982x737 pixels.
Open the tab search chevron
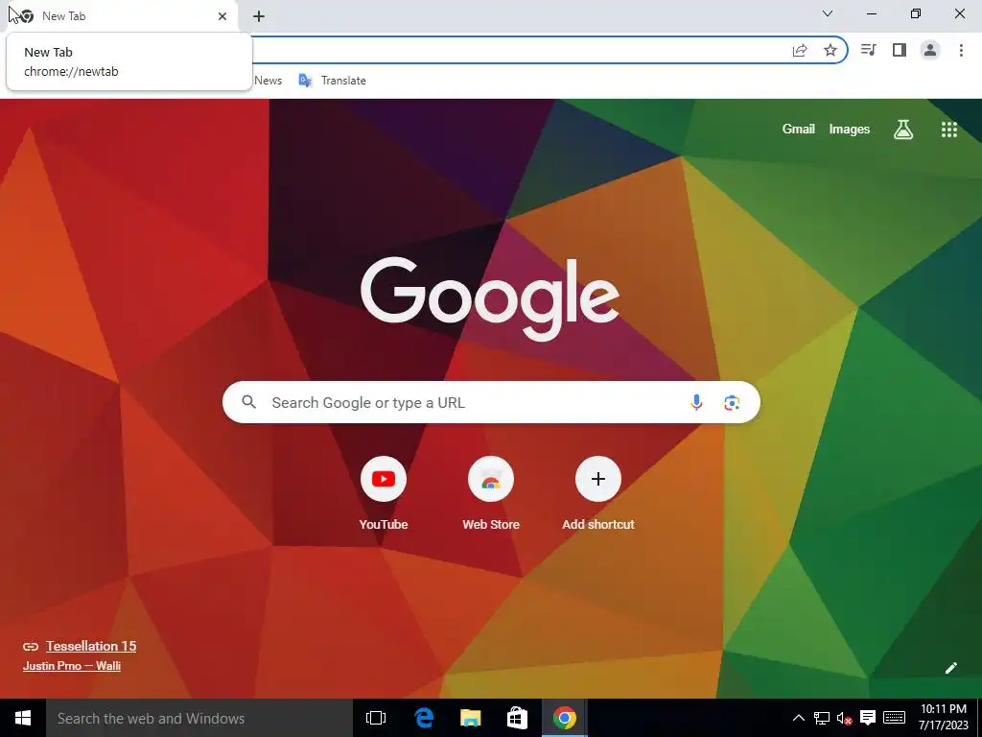click(828, 13)
